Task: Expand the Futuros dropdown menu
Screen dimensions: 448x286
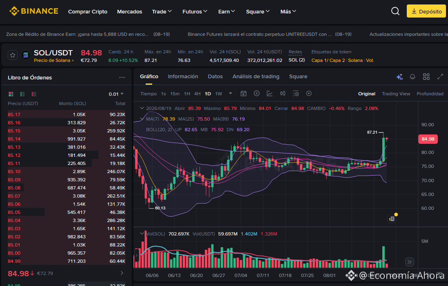Action: tap(195, 11)
